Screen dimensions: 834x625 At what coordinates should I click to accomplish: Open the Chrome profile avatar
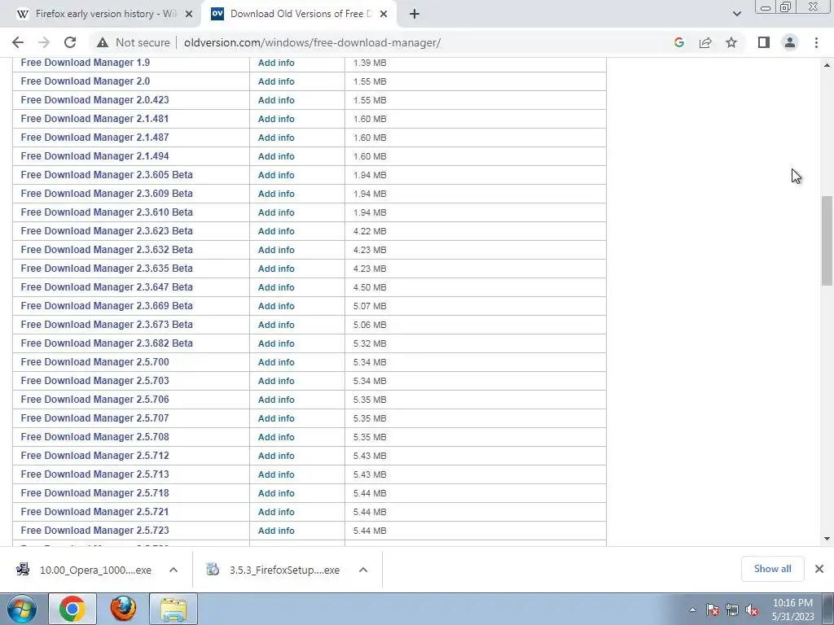pyautogui.click(x=790, y=42)
